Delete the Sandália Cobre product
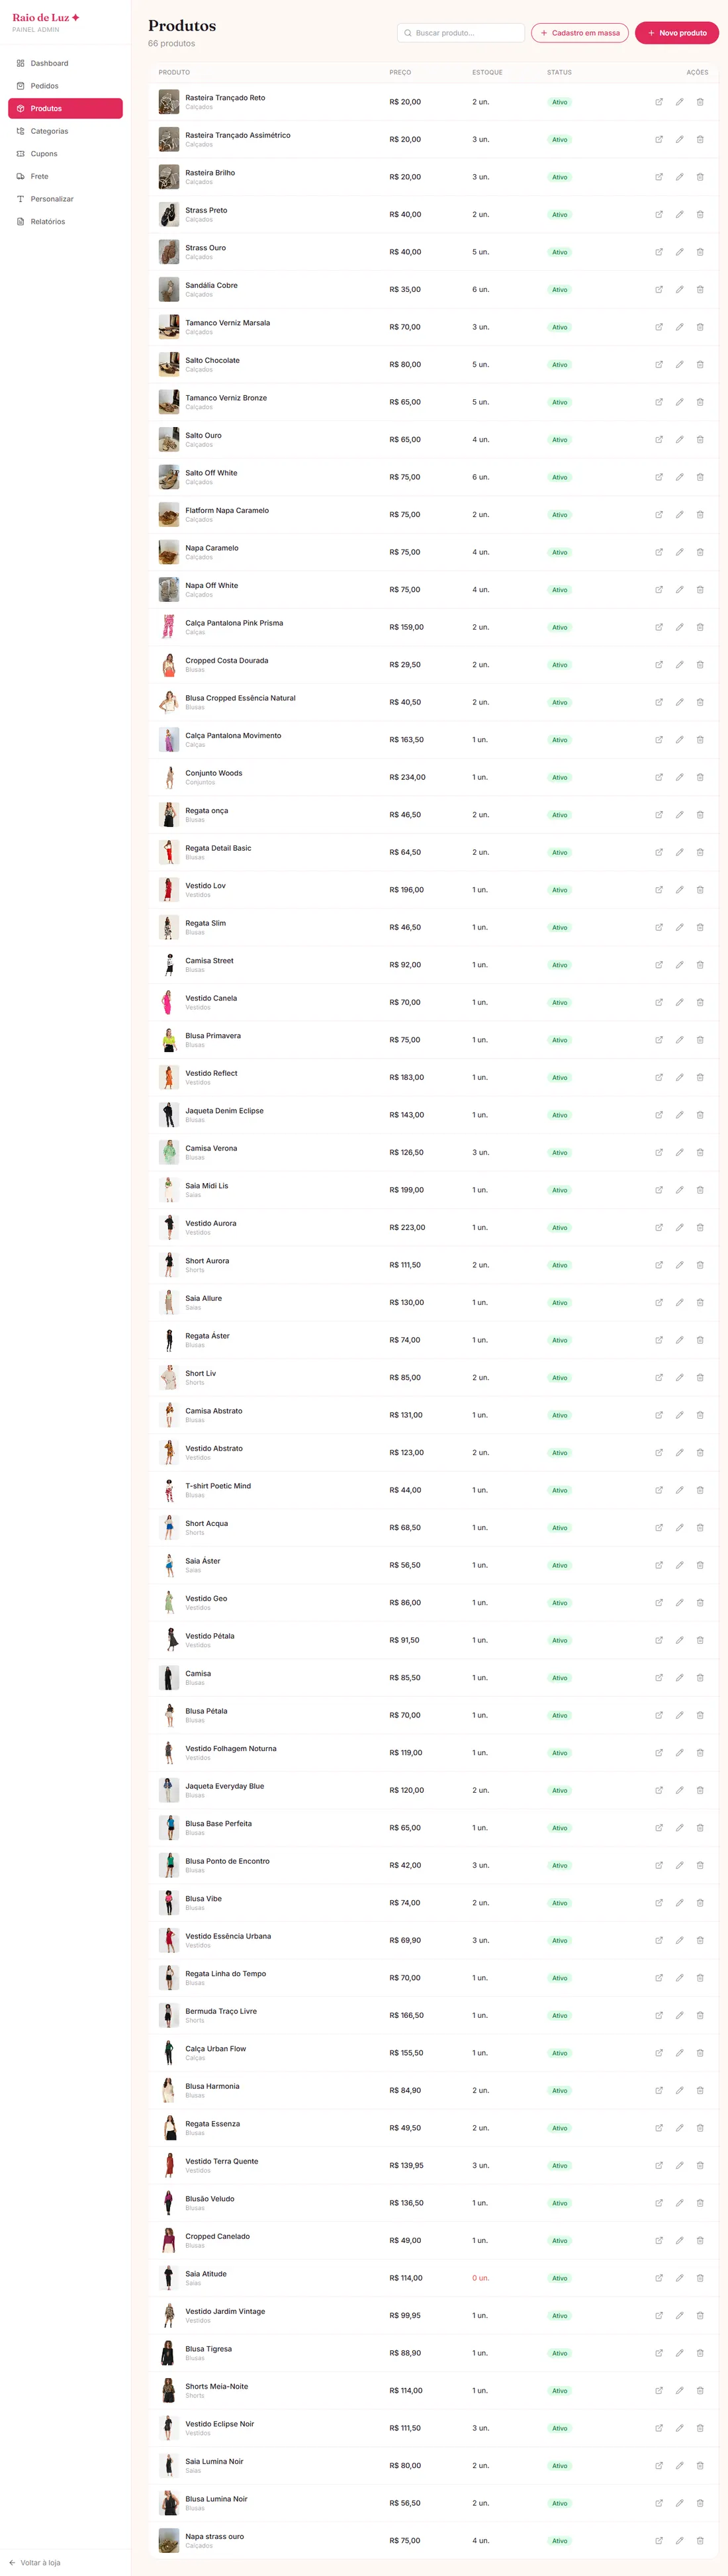The height and width of the screenshot is (2576, 728). [700, 289]
